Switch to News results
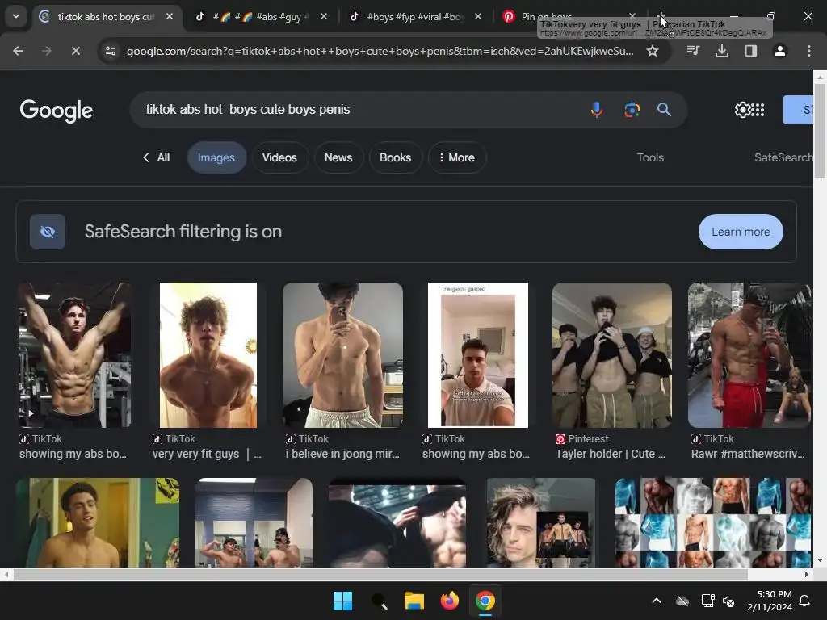The image size is (827, 620). [x=338, y=157]
